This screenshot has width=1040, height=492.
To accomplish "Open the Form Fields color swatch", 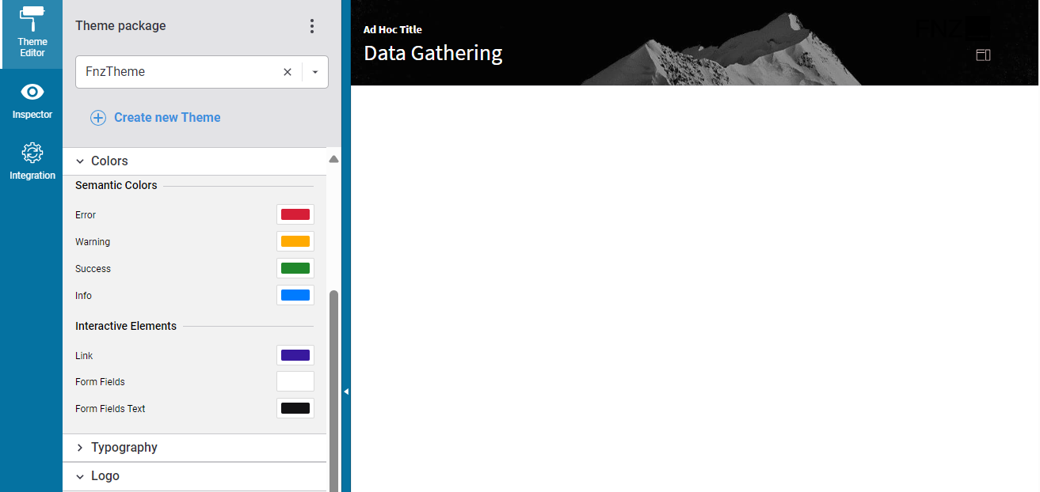I will point(295,381).
